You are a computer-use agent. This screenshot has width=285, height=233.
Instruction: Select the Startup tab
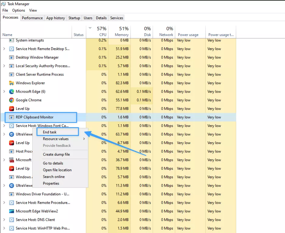[74, 18]
